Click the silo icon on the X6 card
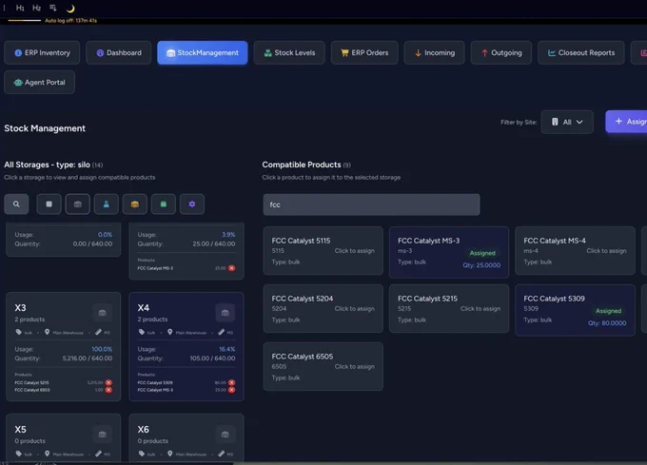 (x=225, y=435)
